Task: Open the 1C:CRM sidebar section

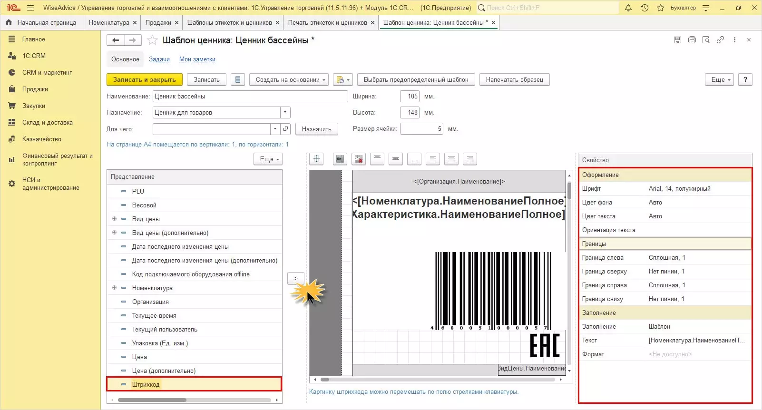Action: pyautogui.click(x=34, y=56)
